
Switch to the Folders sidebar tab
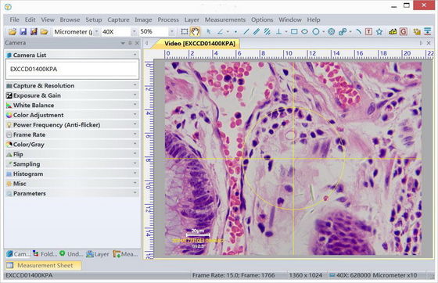click(45, 254)
